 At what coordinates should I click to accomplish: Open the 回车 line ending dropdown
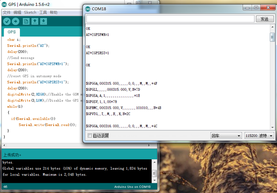click(226, 136)
